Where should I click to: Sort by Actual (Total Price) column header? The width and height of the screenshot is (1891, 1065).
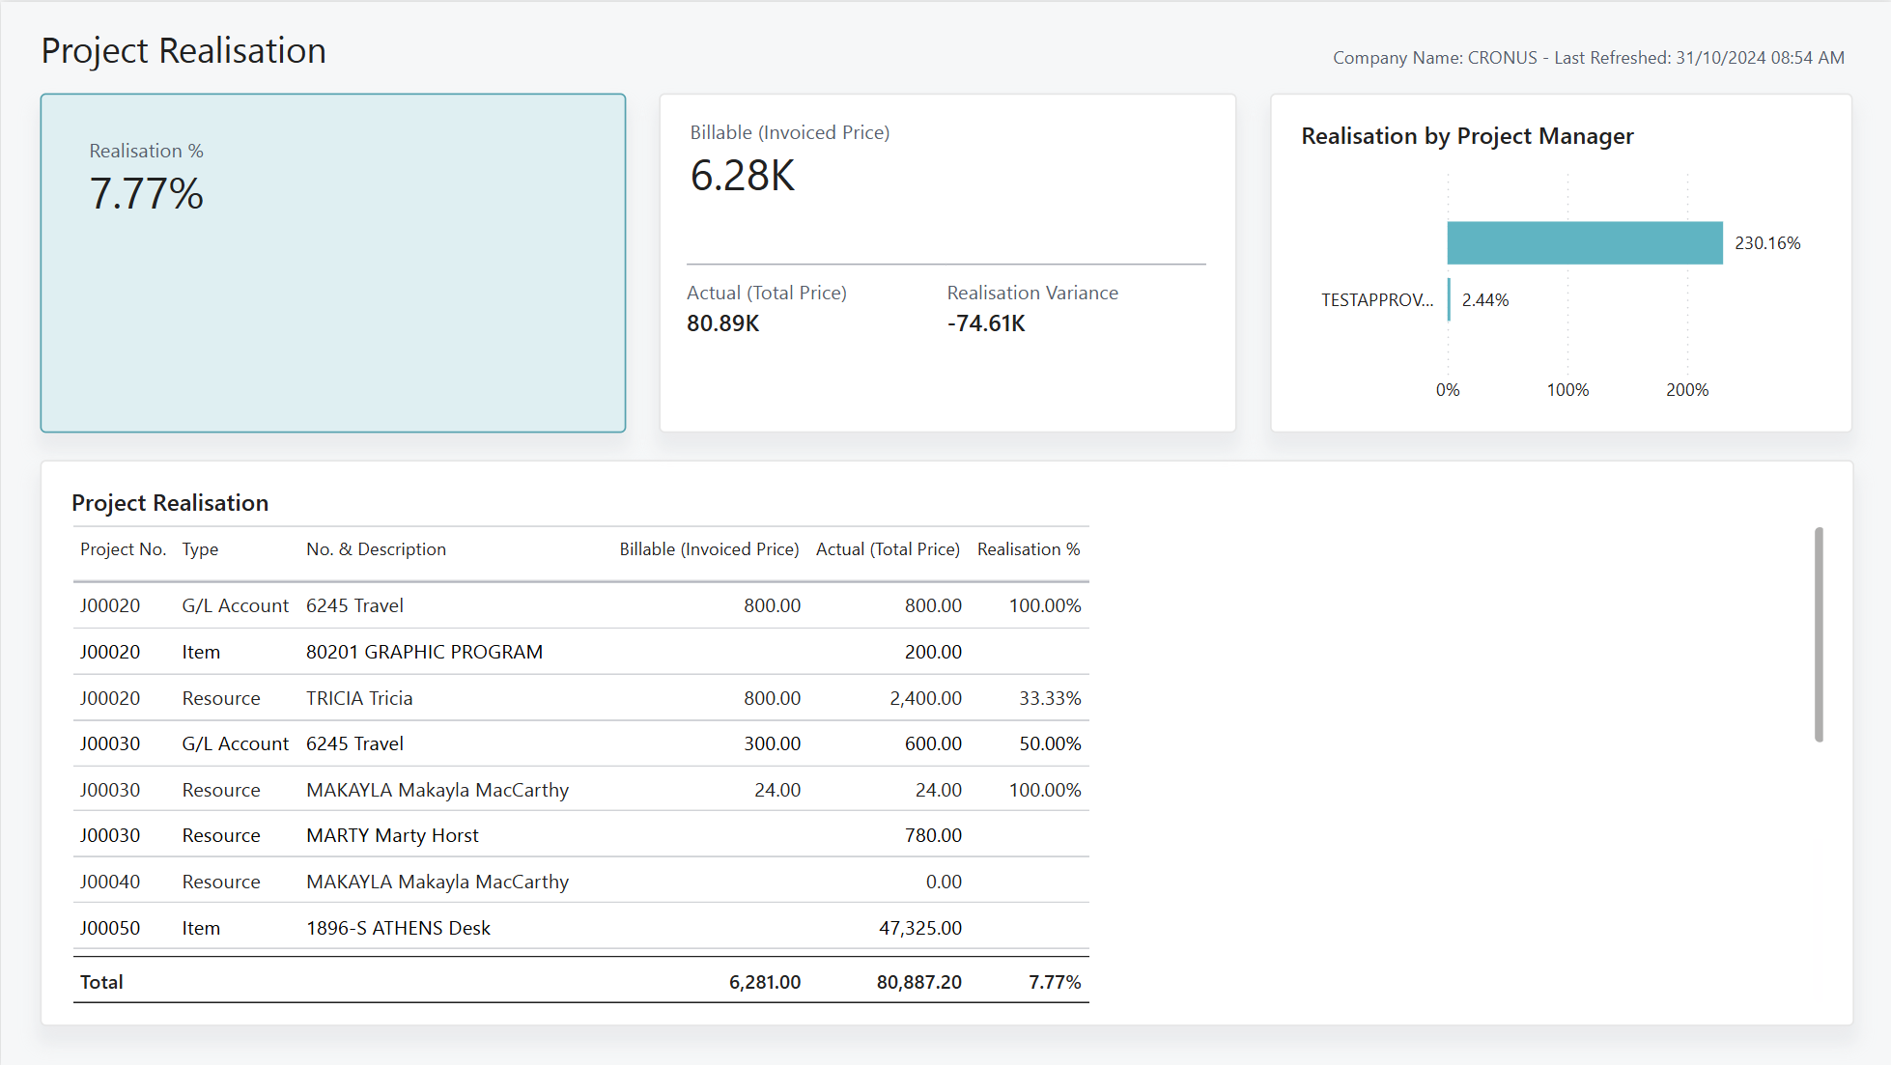coord(888,549)
